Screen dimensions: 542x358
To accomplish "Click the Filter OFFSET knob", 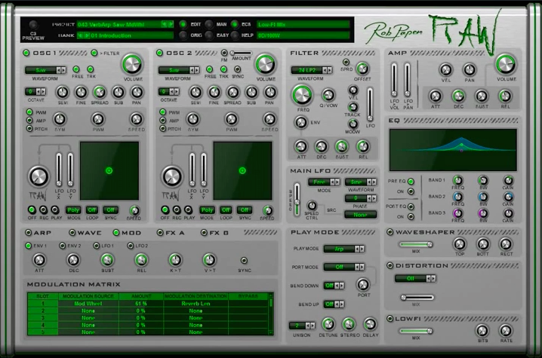I will (362, 69).
